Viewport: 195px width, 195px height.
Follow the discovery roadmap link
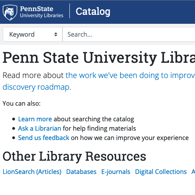36,87
